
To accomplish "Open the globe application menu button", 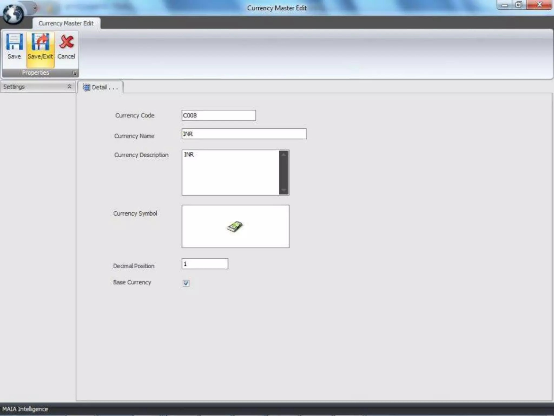I will [x=13, y=14].
